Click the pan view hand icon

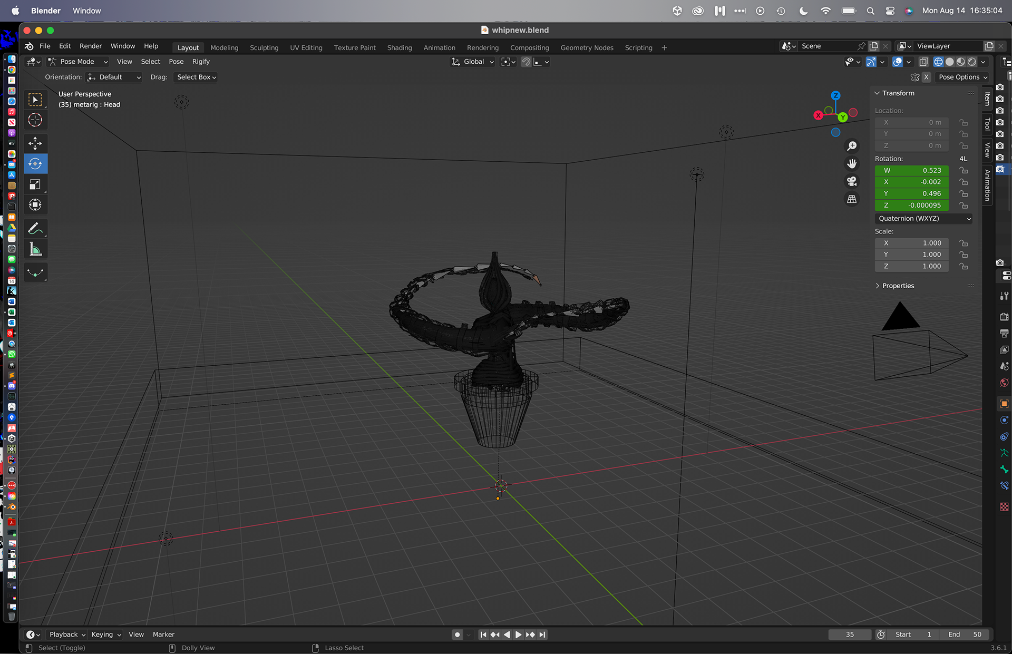coord(852,164)
